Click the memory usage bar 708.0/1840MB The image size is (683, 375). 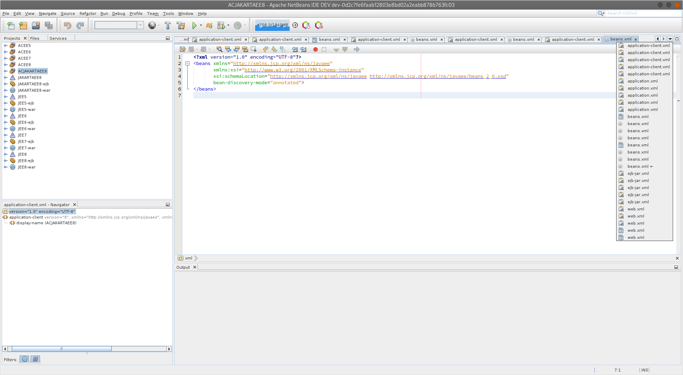click(273, 25)
